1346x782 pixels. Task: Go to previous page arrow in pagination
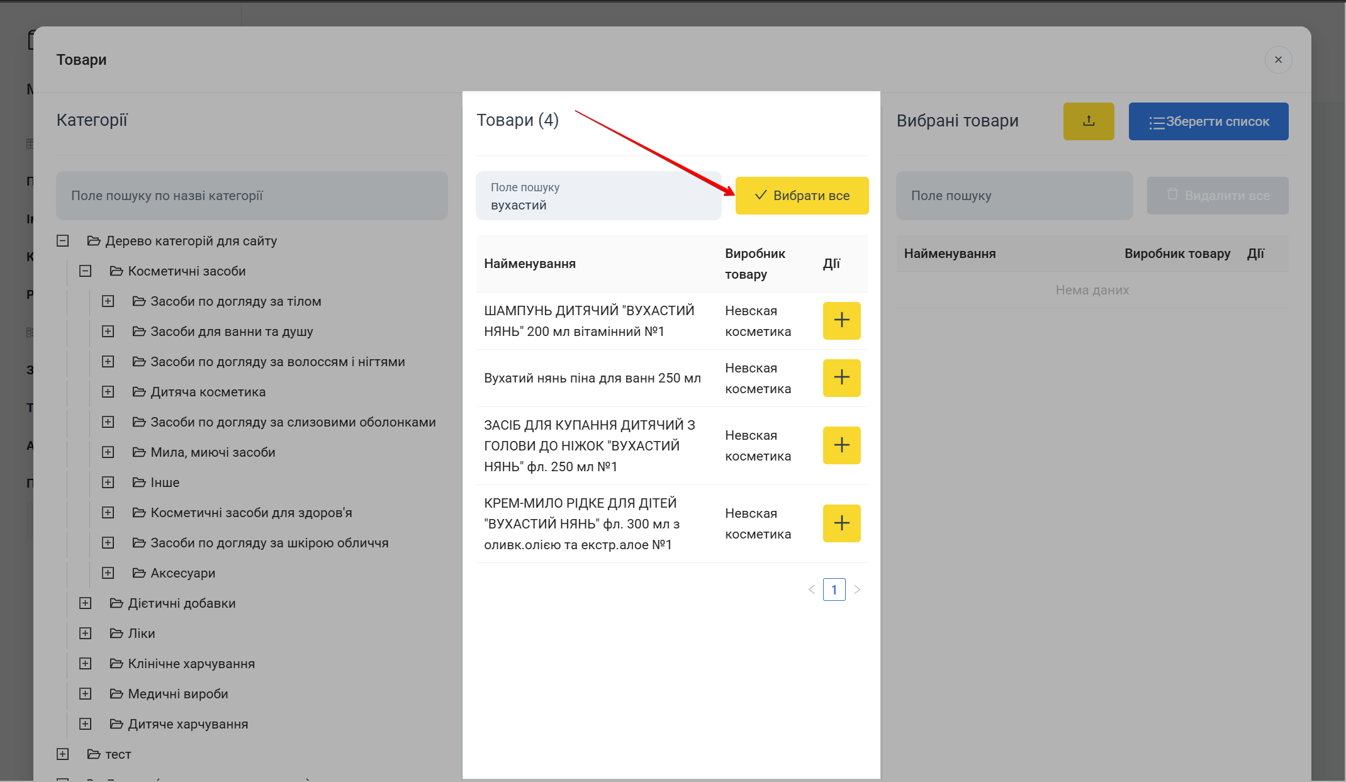[811, 589]
